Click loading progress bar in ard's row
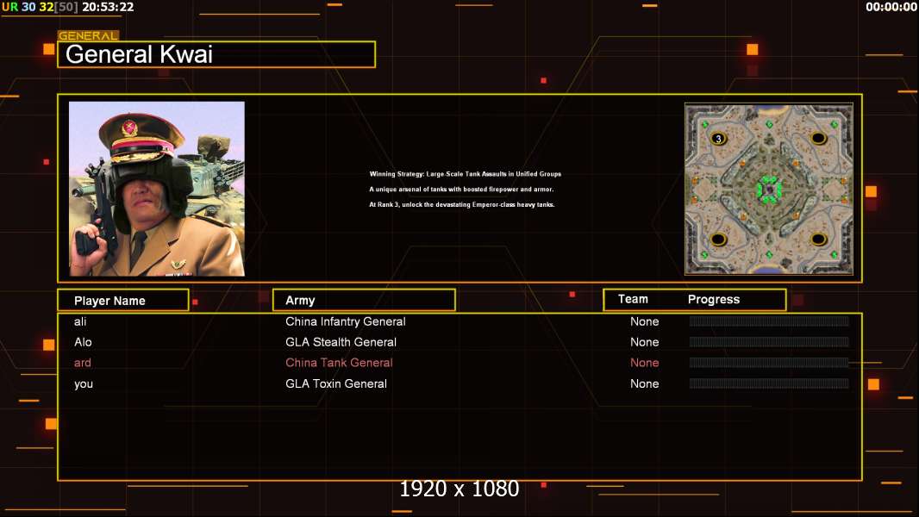This screenshot has height=517, width=919. click(x=769, y=363)
